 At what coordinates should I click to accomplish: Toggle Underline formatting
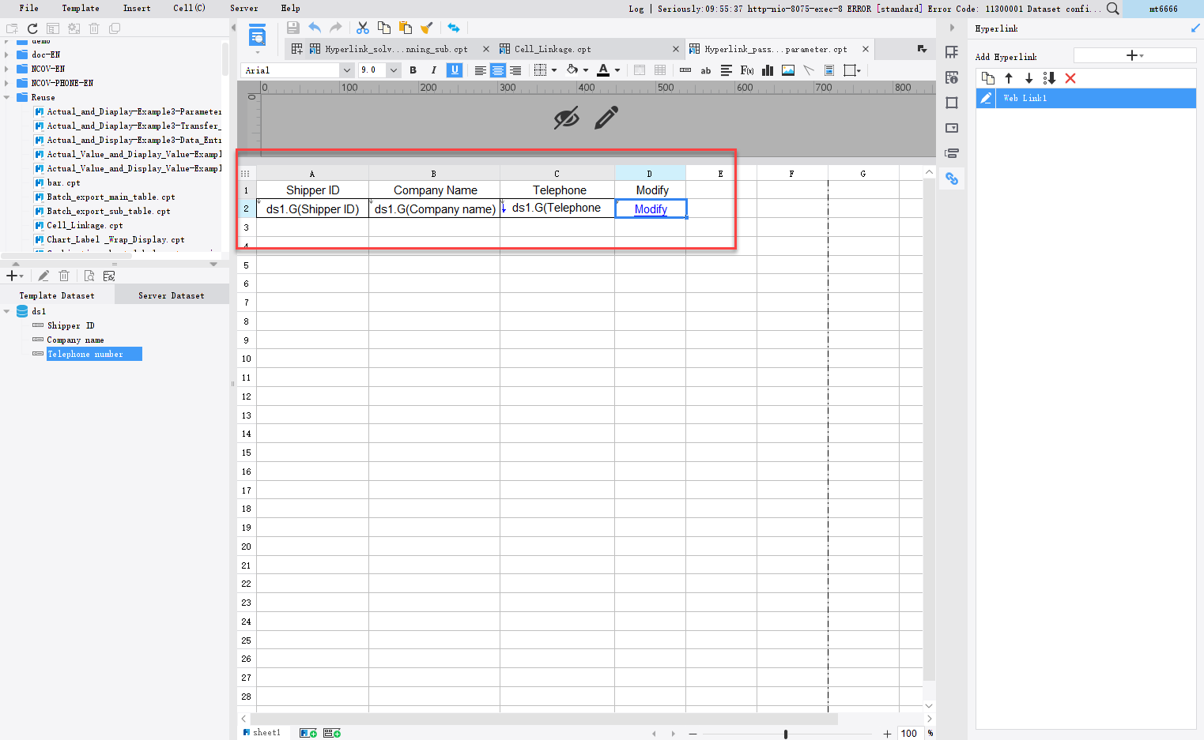coord(455,70)
